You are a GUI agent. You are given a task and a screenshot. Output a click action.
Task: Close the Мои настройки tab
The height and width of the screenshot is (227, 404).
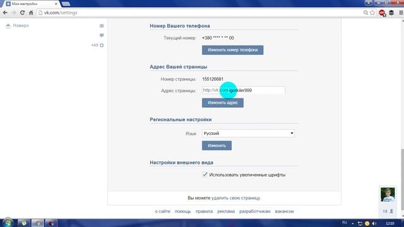(56, 4)
